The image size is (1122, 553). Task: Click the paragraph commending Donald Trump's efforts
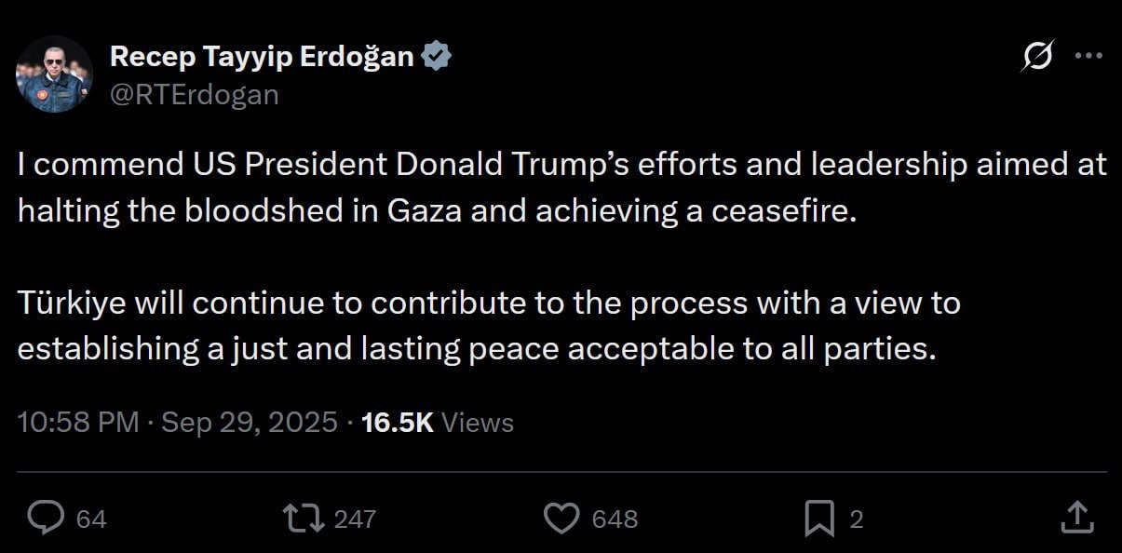[x=559, y=187]
